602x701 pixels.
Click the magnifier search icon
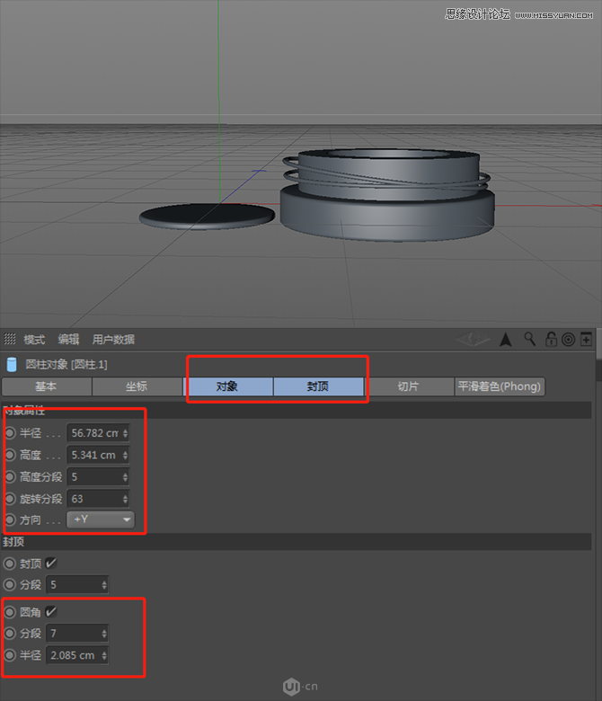point(530,339)
